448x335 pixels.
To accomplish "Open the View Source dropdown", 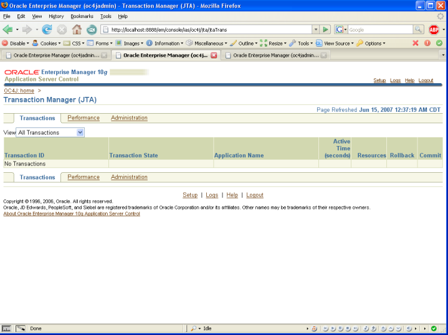I will 335,44.
